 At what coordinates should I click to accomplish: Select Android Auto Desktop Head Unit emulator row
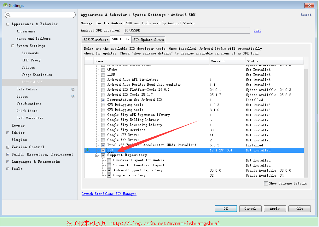194,85
